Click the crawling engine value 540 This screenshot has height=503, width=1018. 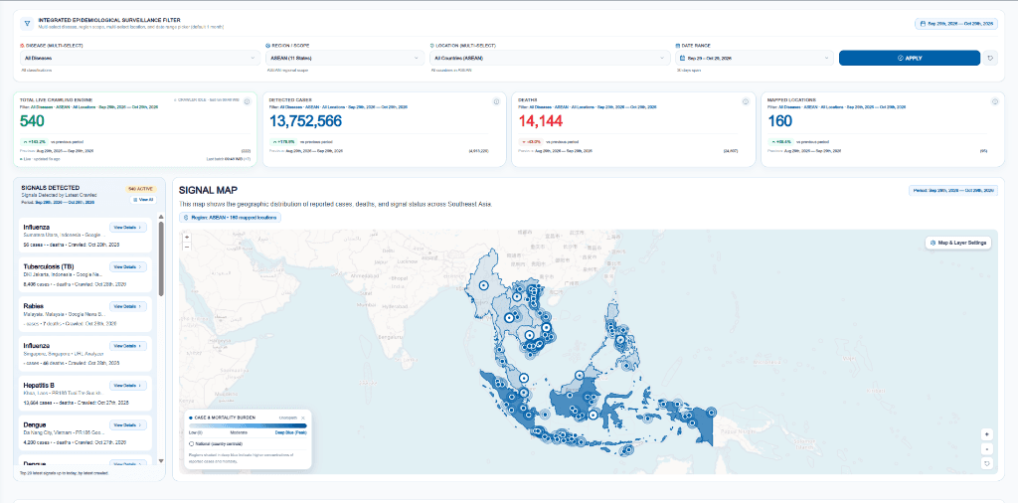point(32,120)
